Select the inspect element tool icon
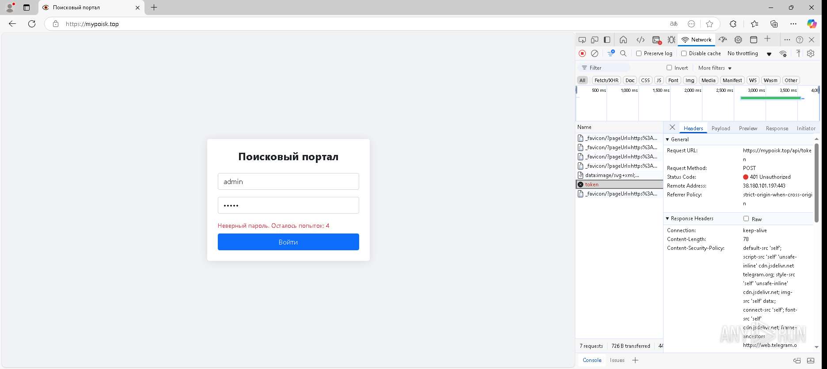This screenshot has height=369, width=827. (x=582, y=40)
